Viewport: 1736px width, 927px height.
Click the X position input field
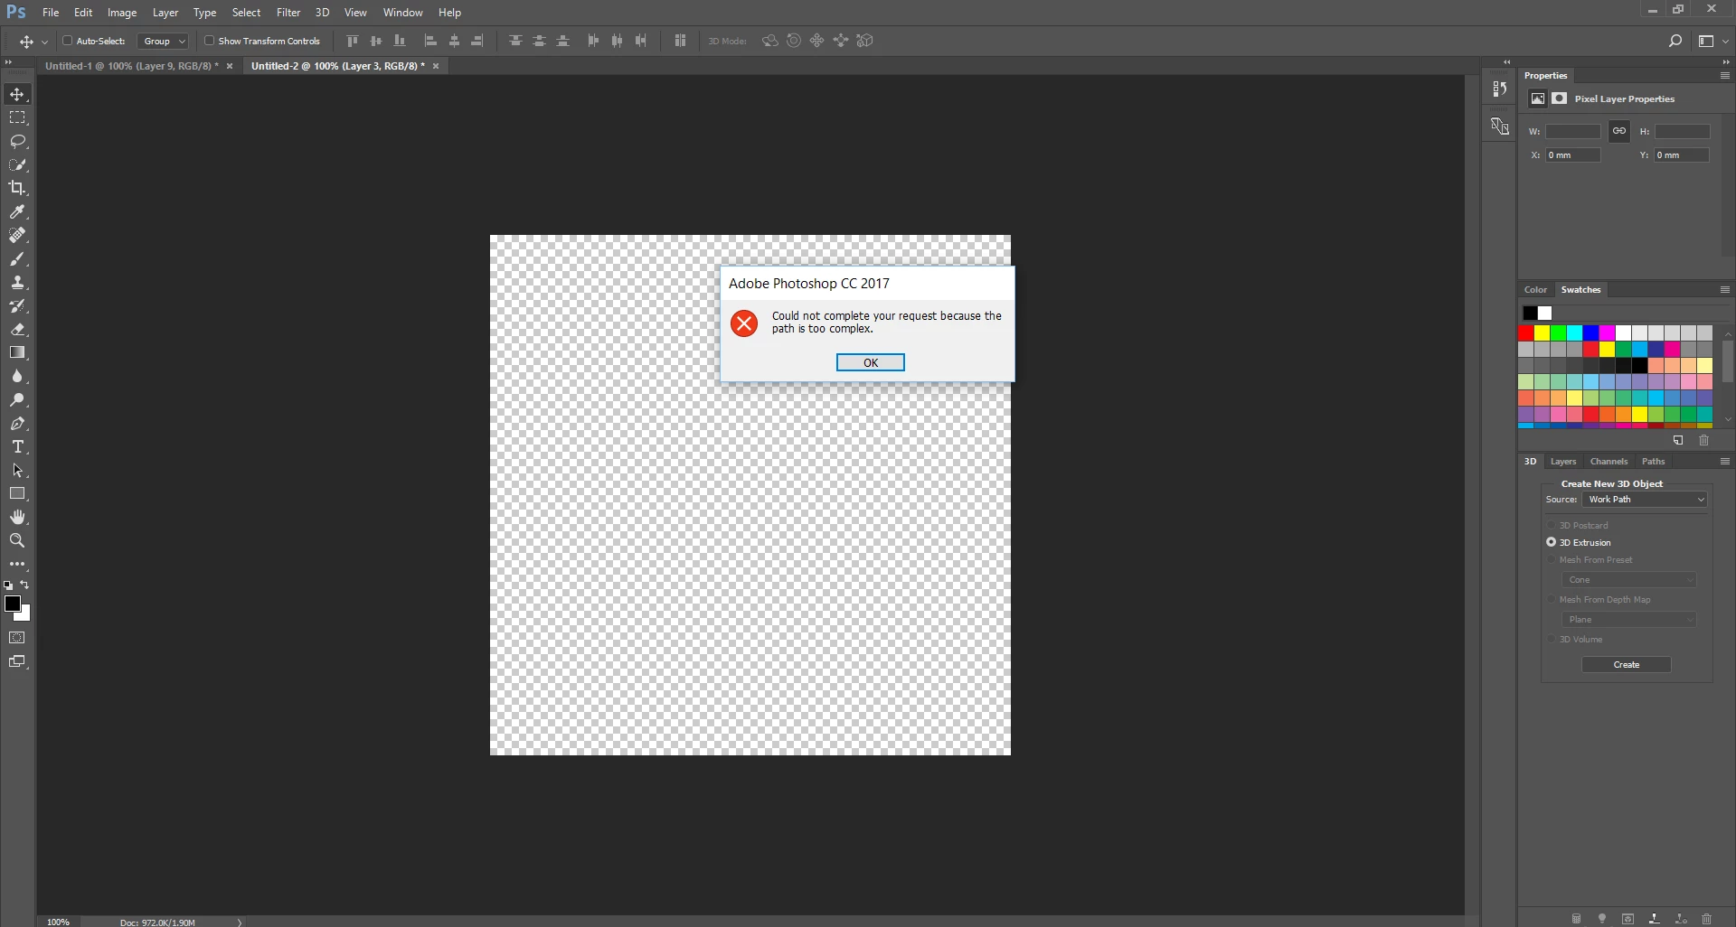(1572, 154)
